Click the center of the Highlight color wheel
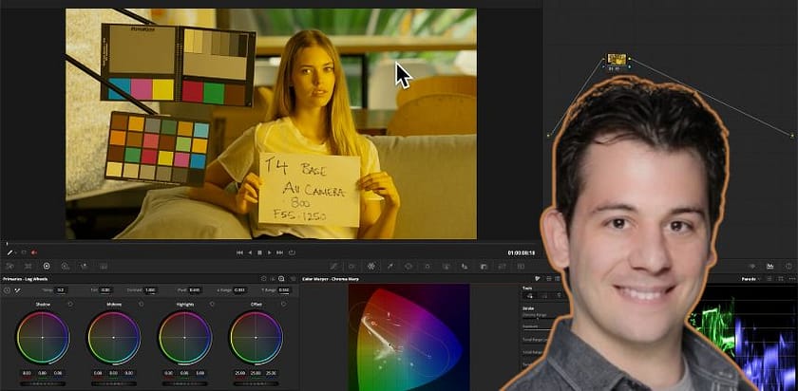 click(184, 338)
